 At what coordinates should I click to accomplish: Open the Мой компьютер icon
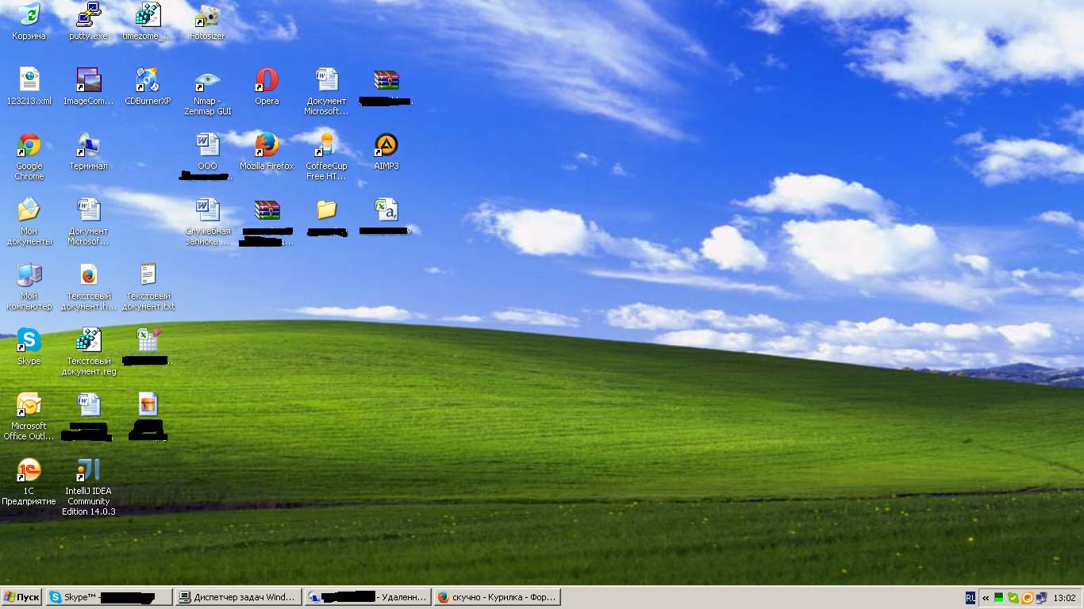(x=29, y=274)
